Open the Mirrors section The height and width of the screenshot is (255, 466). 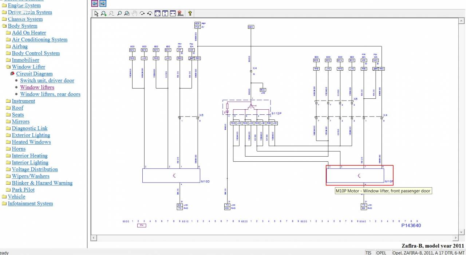(x=21, y=122)
